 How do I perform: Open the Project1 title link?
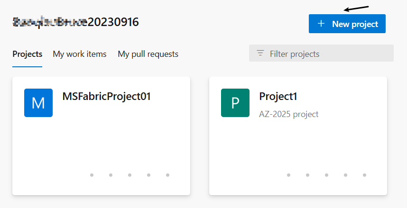click(x=278, y=97)
